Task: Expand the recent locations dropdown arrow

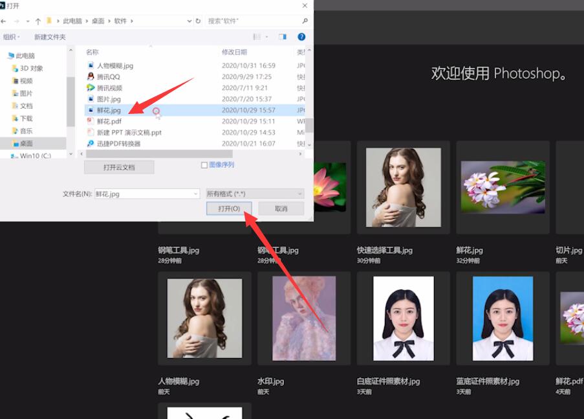Action: tap(28, 21)
